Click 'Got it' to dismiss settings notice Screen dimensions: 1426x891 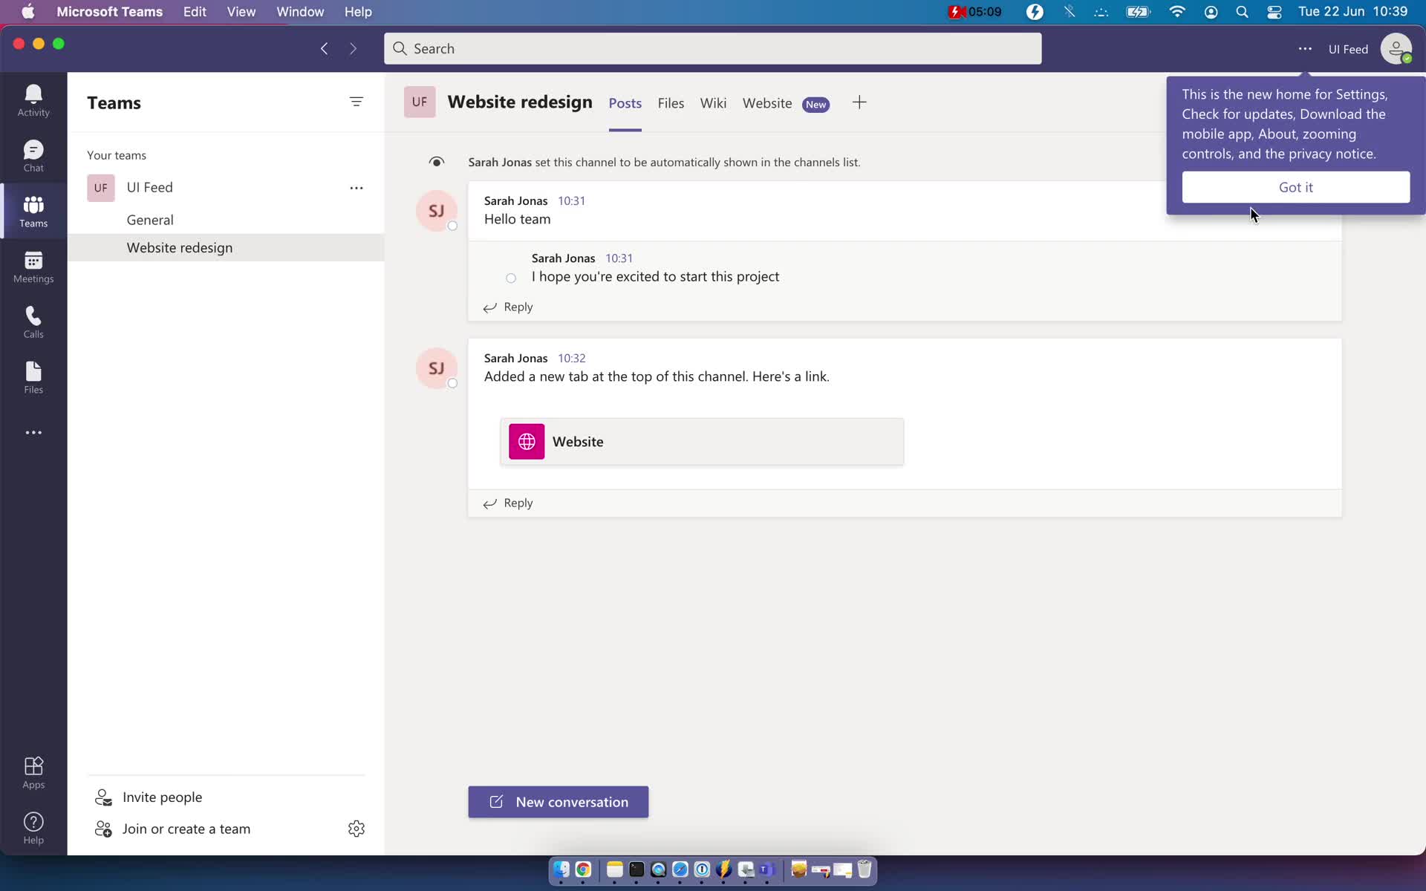coord(1295,187)
